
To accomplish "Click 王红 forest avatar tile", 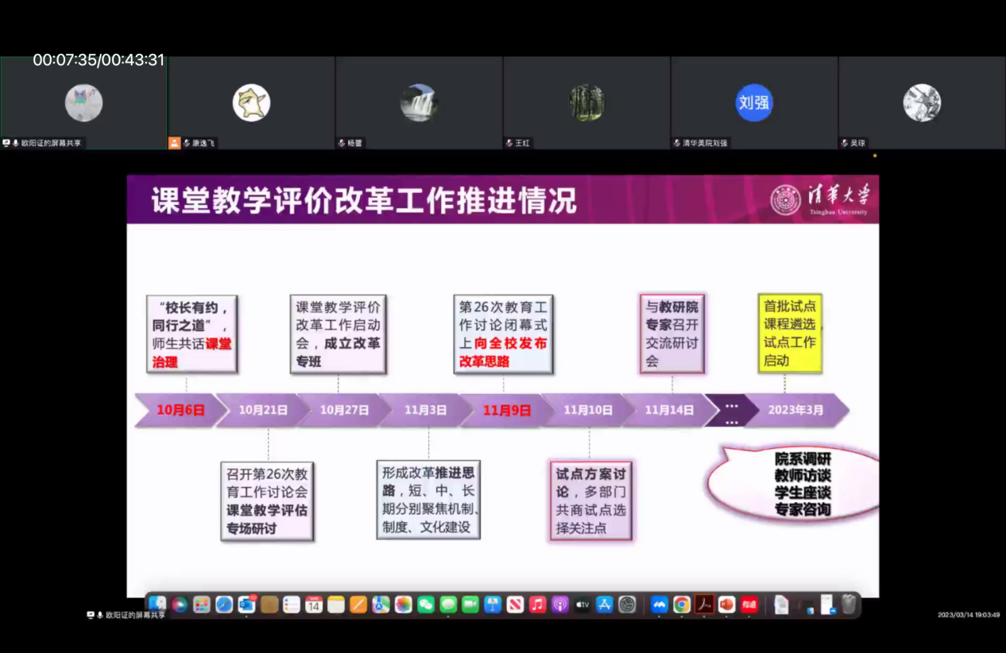I will pos(586,102).
